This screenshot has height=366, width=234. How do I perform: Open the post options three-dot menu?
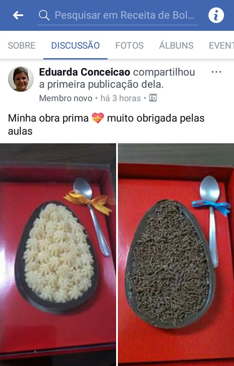[x=216, y=72]
